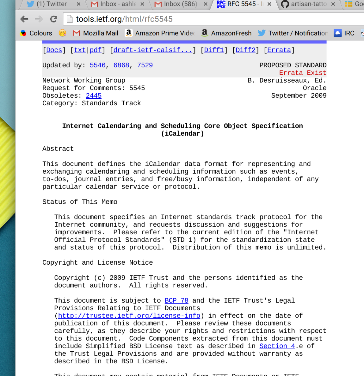Click the red Errata Exist text
364x376 pixels.
(x=303, y=73)
